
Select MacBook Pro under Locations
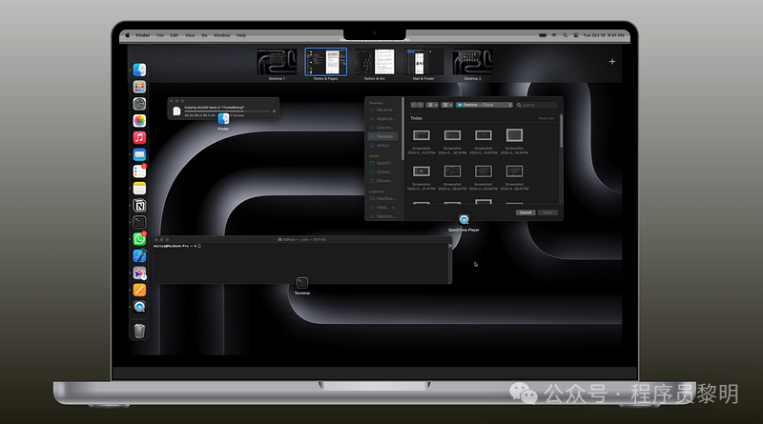click(x=383, y=198)
